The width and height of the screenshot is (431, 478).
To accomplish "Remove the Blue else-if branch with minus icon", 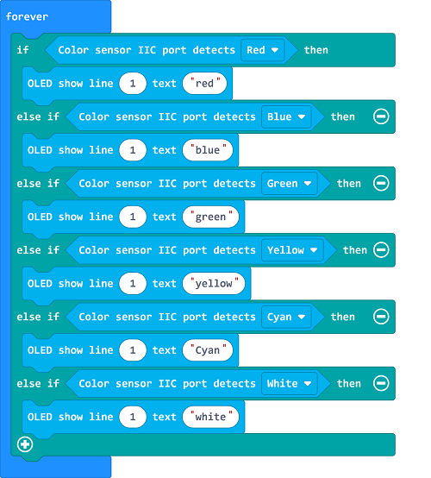I will coord(381,116).
